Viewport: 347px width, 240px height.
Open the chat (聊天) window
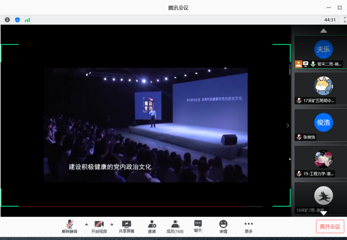[x=198, y=227]
